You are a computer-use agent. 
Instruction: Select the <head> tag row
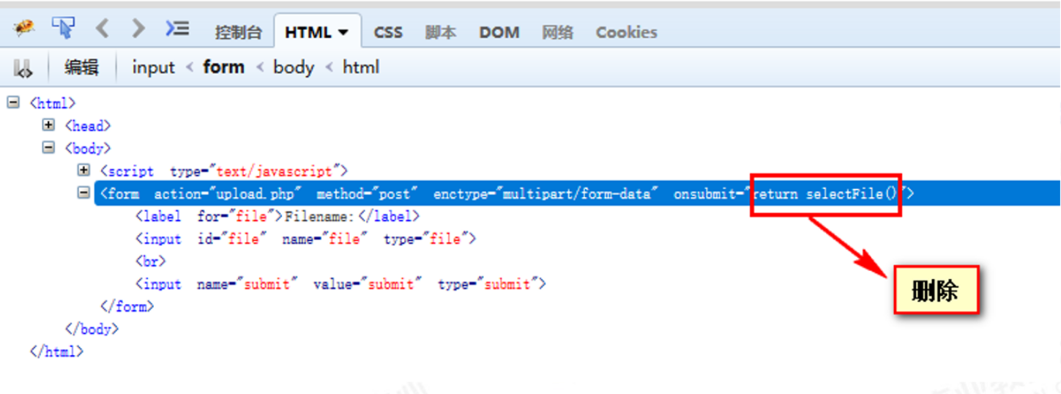coord(88,126)
